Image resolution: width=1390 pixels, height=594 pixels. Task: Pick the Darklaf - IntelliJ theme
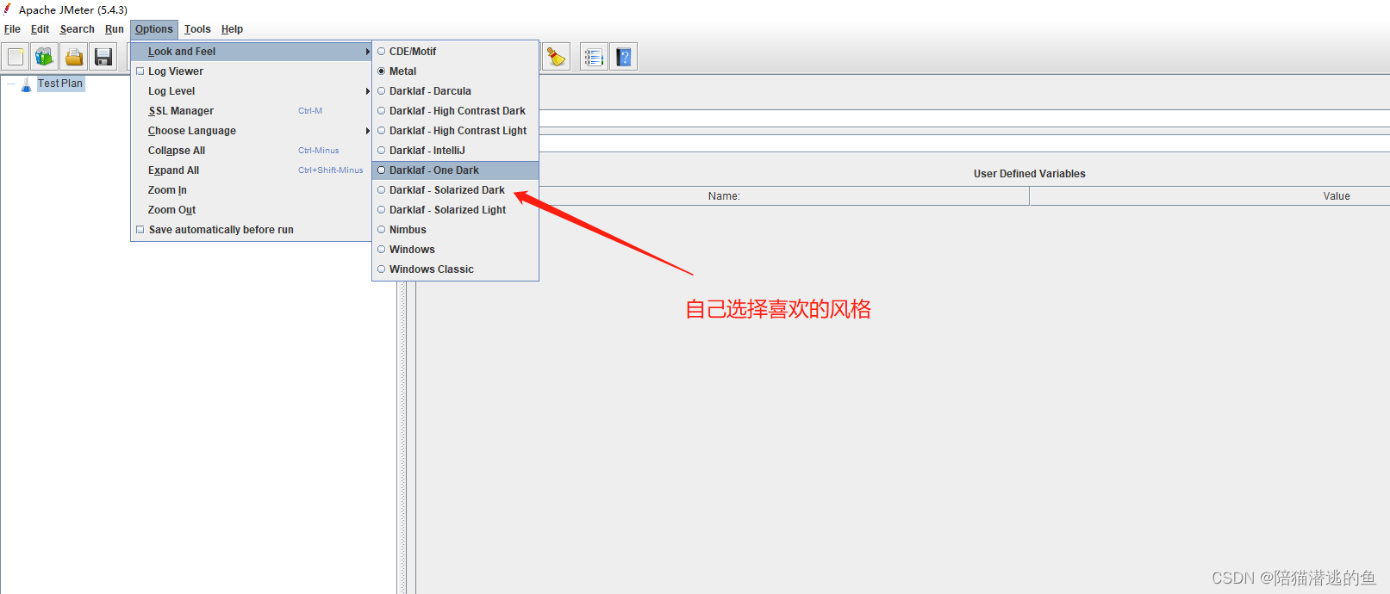coord(455,151)
